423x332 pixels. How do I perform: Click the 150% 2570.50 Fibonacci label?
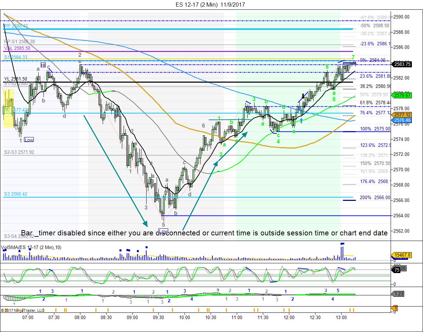tap(375, 163)
